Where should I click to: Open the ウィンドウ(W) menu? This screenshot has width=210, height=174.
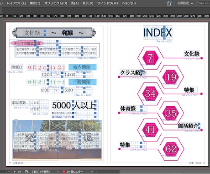click(x=108, y=3)
